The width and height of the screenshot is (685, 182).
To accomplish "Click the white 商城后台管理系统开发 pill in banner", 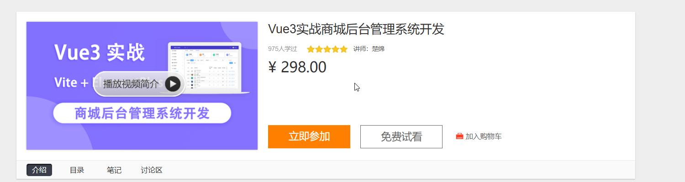I will [142, 113].
